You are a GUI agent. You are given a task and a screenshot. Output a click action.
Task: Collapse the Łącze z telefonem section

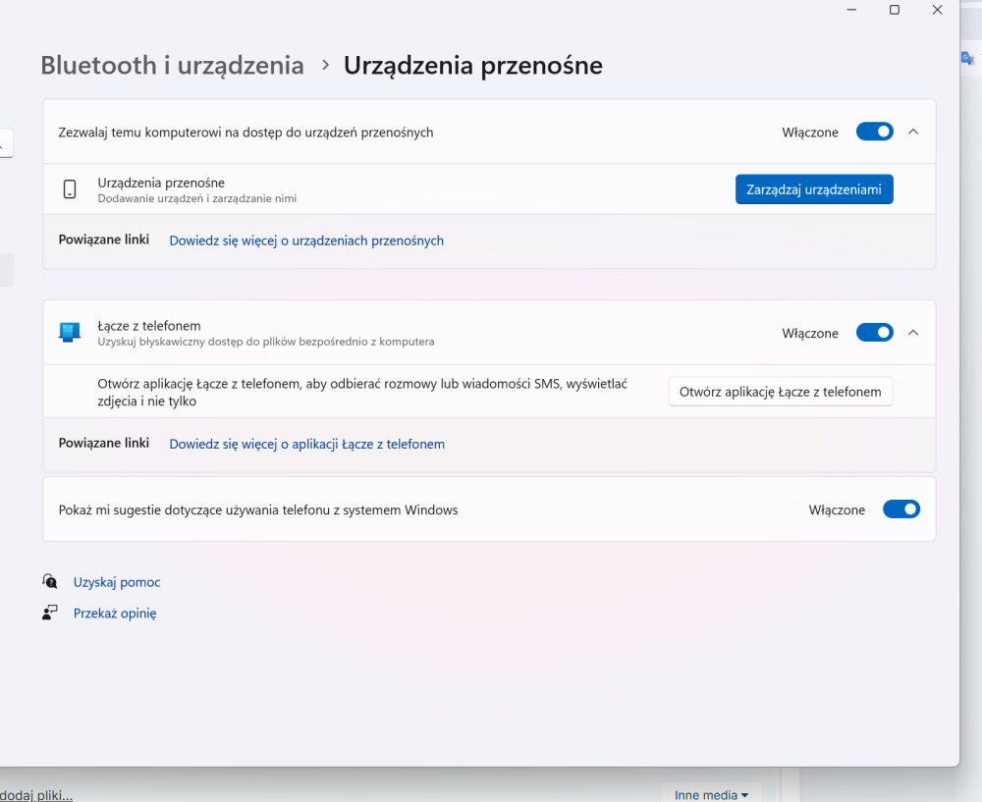(912, 332)
